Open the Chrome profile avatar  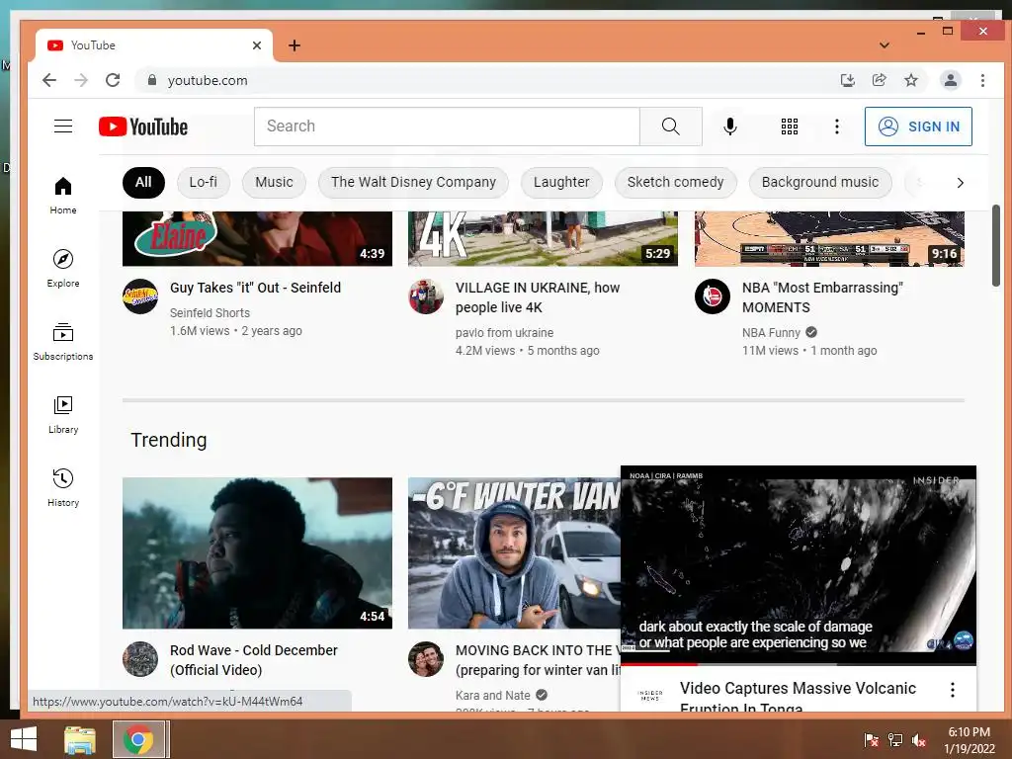click(950, 80)
